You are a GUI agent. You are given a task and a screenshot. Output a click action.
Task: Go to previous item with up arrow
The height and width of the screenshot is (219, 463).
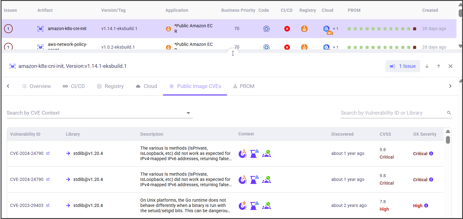coord(439,66)
